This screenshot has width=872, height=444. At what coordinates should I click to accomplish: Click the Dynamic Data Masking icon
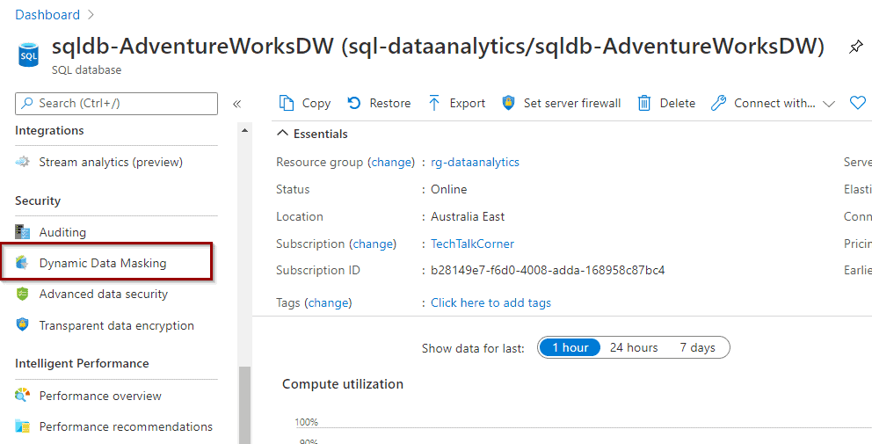22,263
